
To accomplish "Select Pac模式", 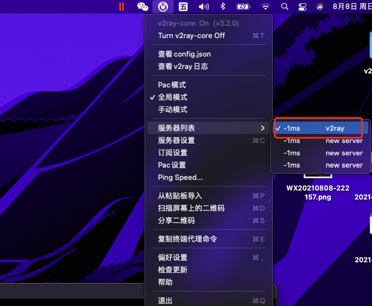I will click(x=209, y=85).
